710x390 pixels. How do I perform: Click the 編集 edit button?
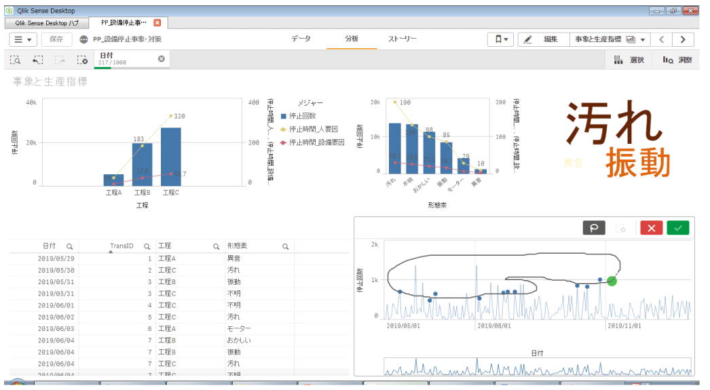(x=543, y=39)
